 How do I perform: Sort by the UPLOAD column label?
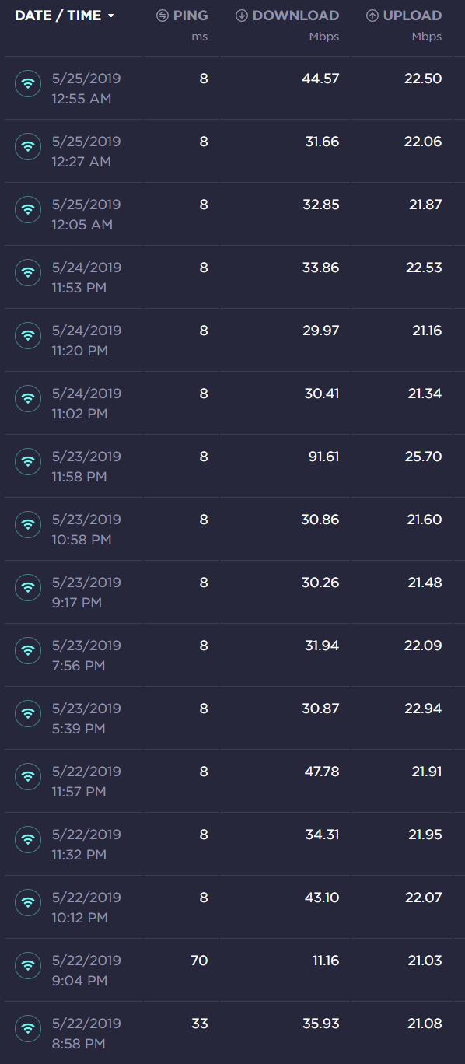click(412, 16)
